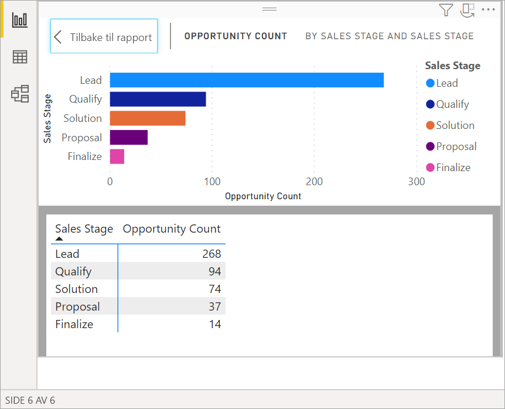
Task: Select the Lead row in the table
Action: tap(138, 254)
